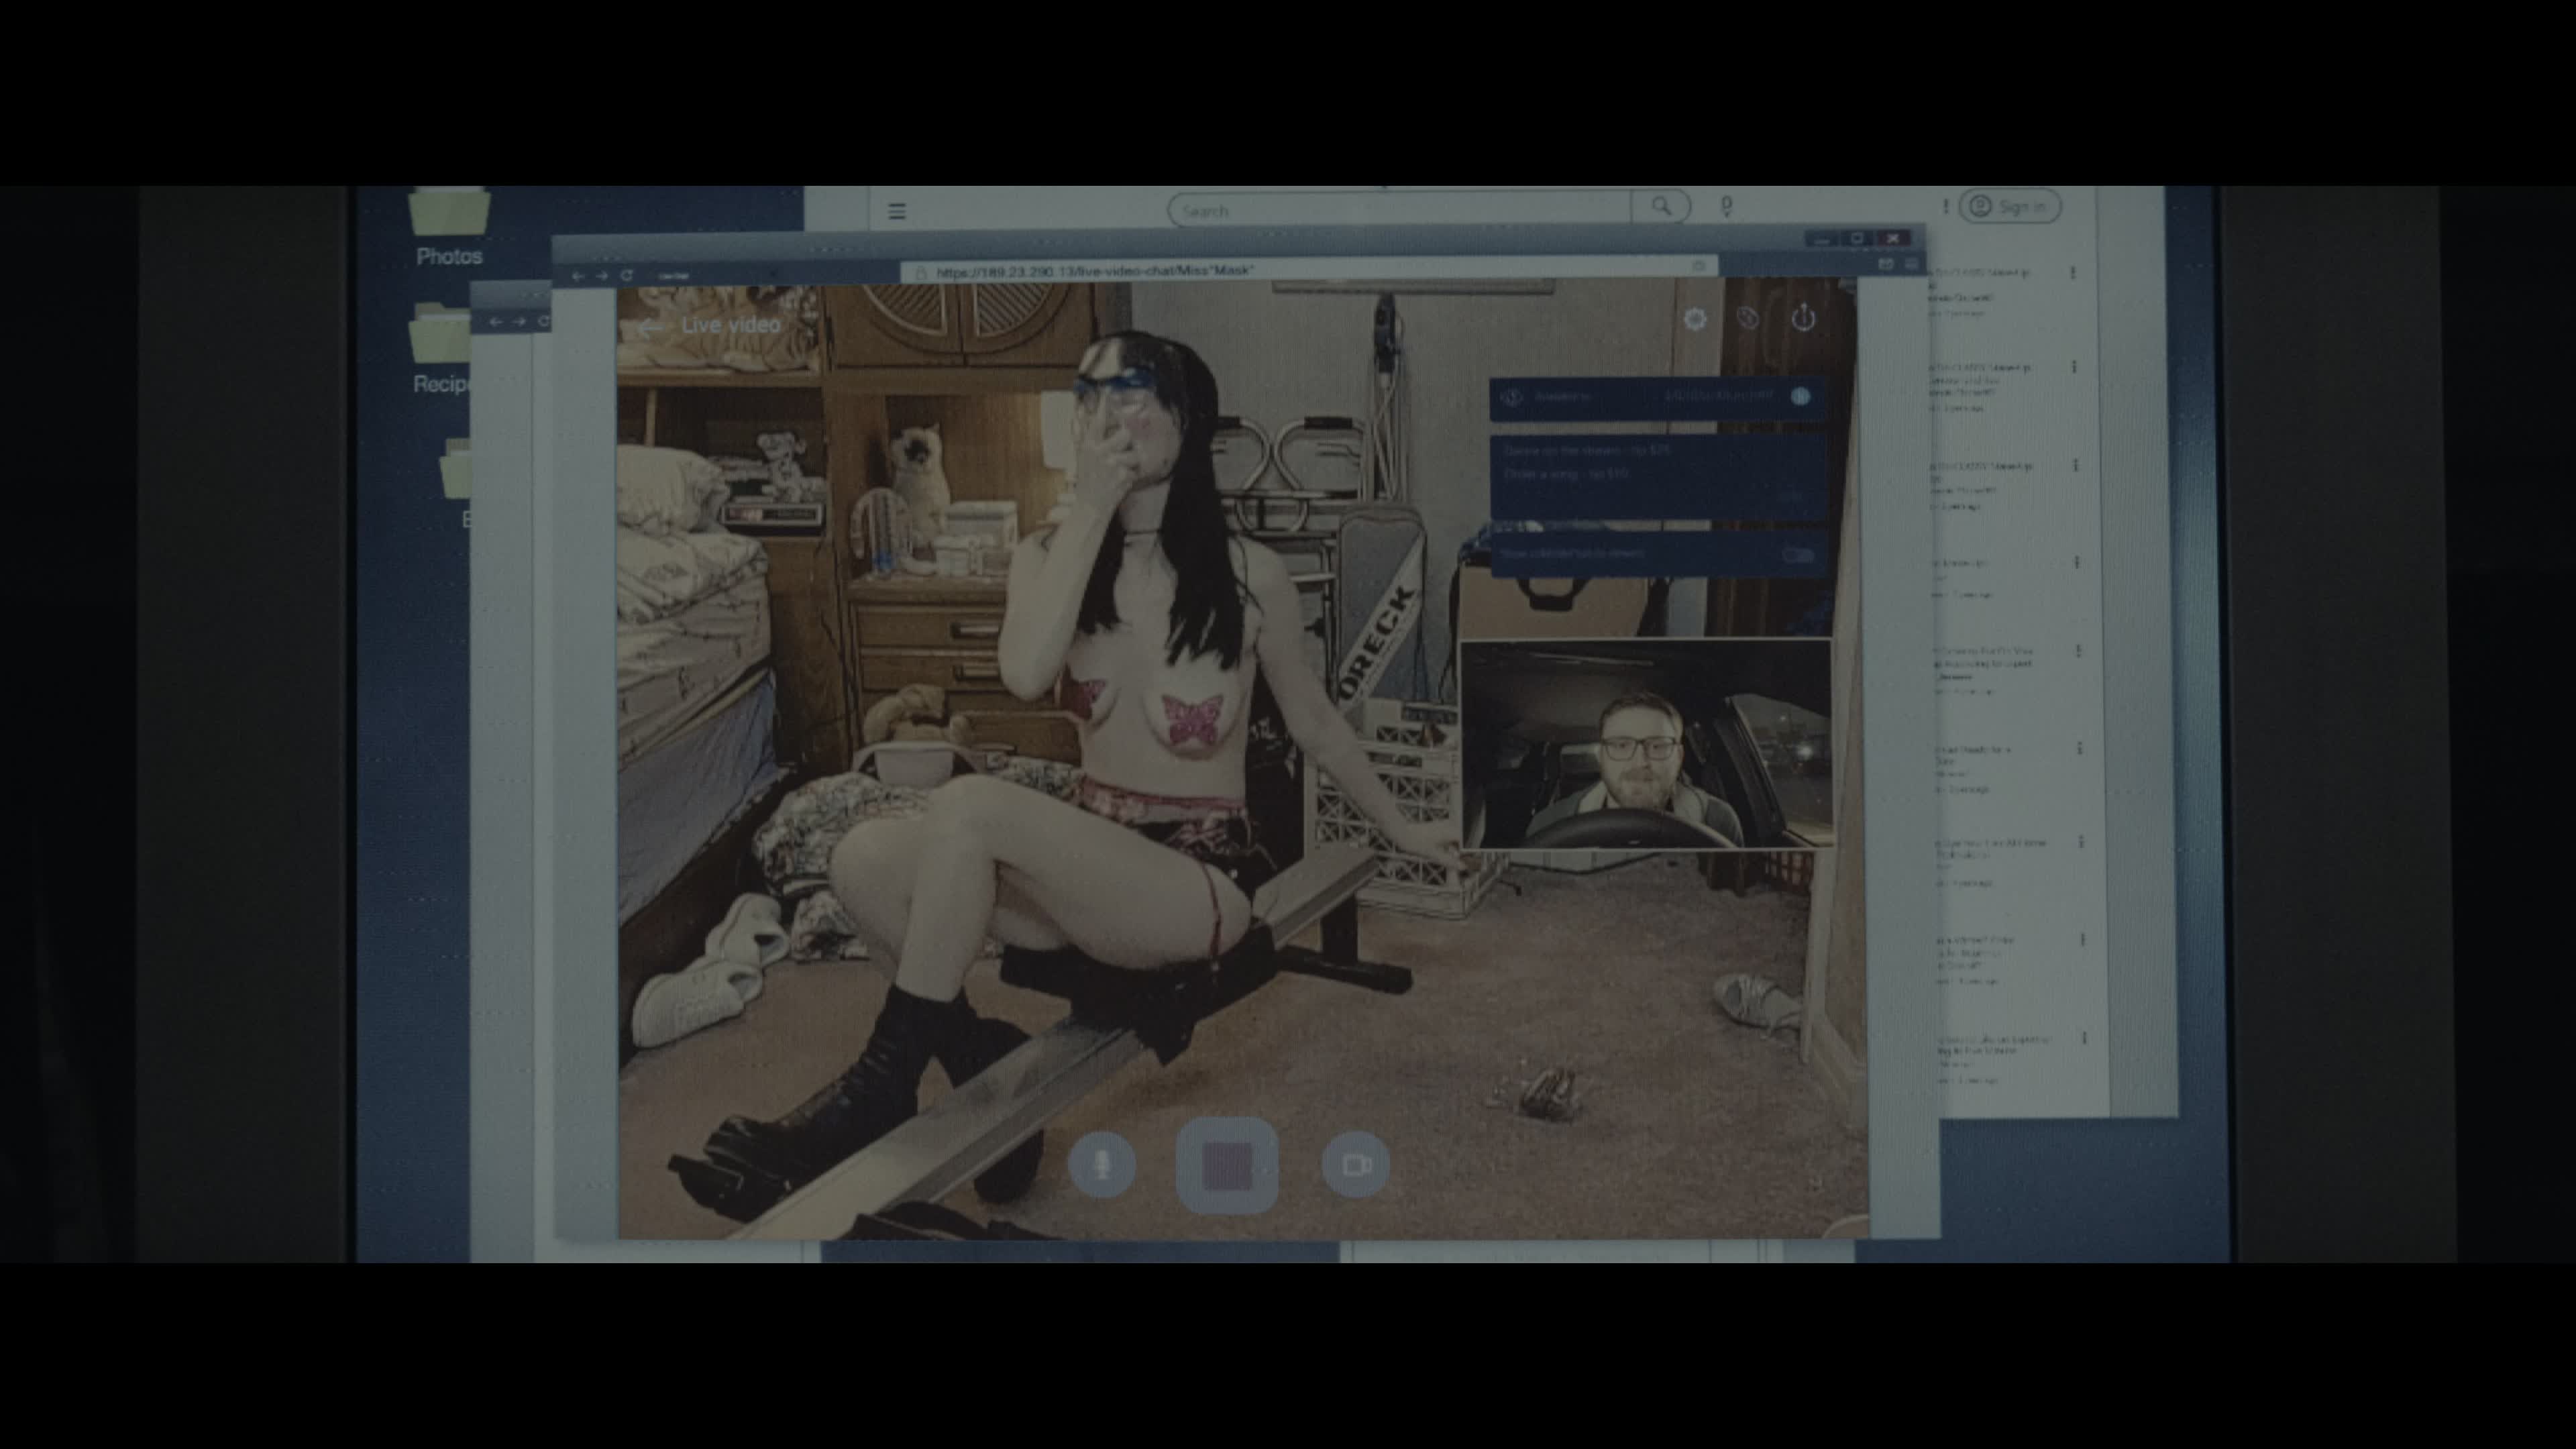This screenshot has height=1449, width=2576.
Task: Select the Live Chat browser tab
Action: (x=673, y=276)
